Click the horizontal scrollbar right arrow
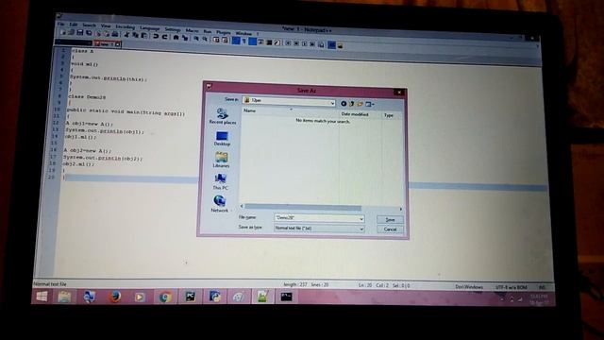The image size is (604, 340). (x=400, y=209)
